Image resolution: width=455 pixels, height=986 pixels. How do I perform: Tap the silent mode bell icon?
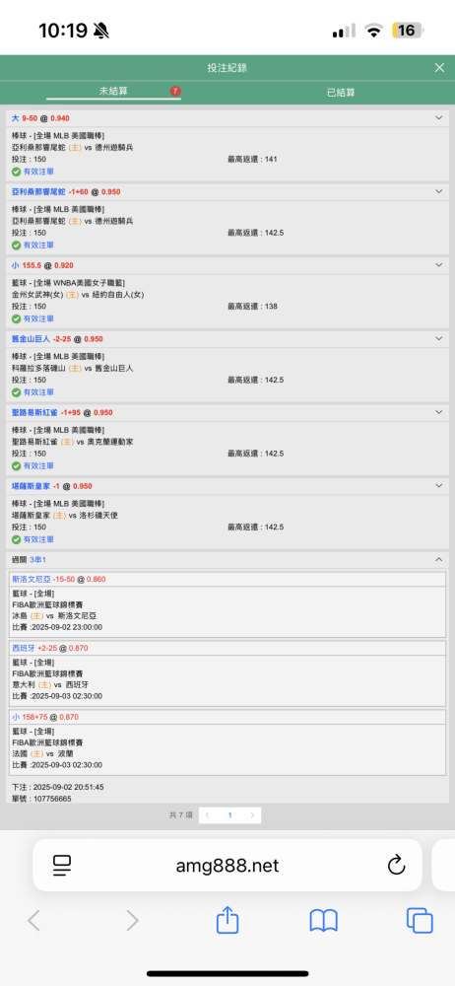pyautogui.click(x=100, y=31)
